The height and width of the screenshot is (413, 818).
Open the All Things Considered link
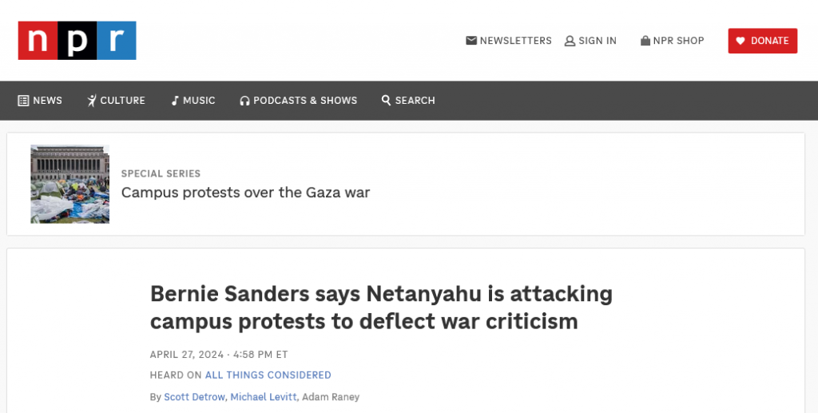268,375
